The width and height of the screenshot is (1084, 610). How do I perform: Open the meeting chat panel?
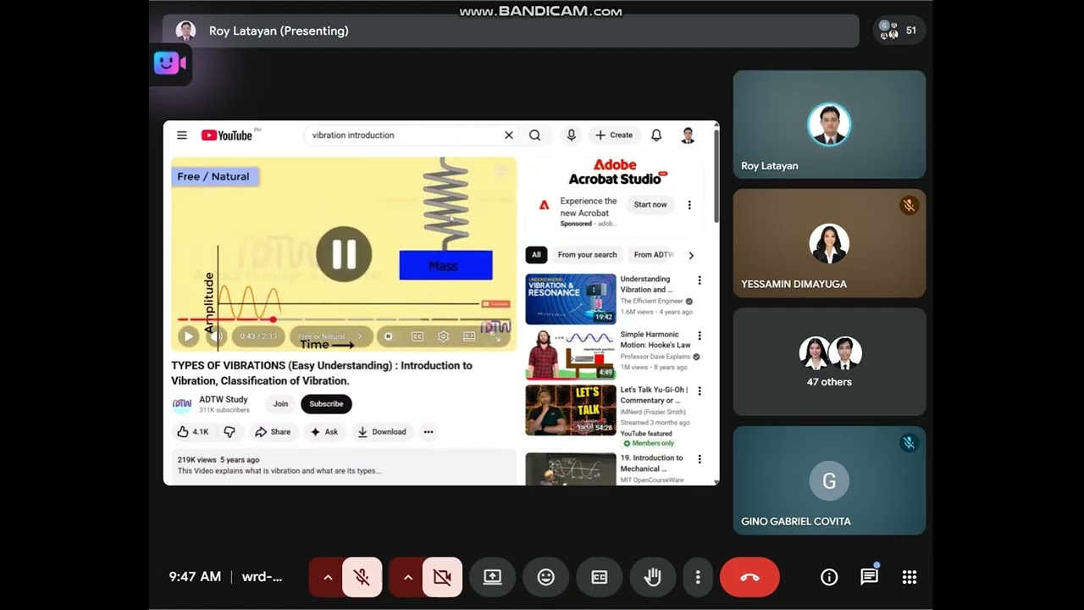click(869, 577)
